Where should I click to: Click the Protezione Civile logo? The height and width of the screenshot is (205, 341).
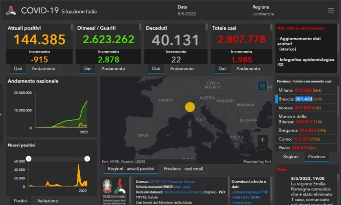[x=114, y=191]
